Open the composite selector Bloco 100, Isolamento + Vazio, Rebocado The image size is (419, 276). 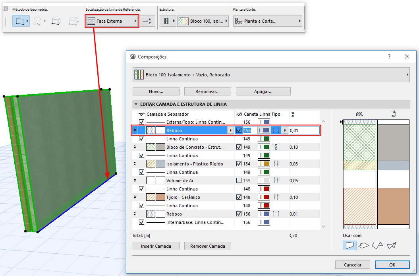point(271,75)
